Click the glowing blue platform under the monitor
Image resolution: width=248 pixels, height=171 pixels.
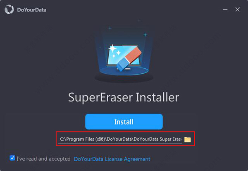tap(124, 71)
